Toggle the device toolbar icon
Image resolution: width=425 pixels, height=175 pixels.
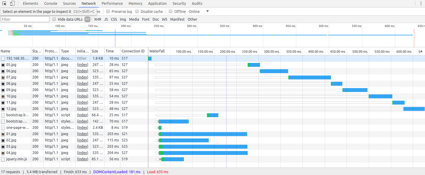pos(12,4)
